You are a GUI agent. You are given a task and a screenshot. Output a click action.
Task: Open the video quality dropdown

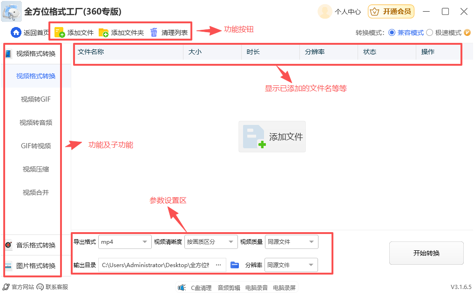click(x=291, y=242)
